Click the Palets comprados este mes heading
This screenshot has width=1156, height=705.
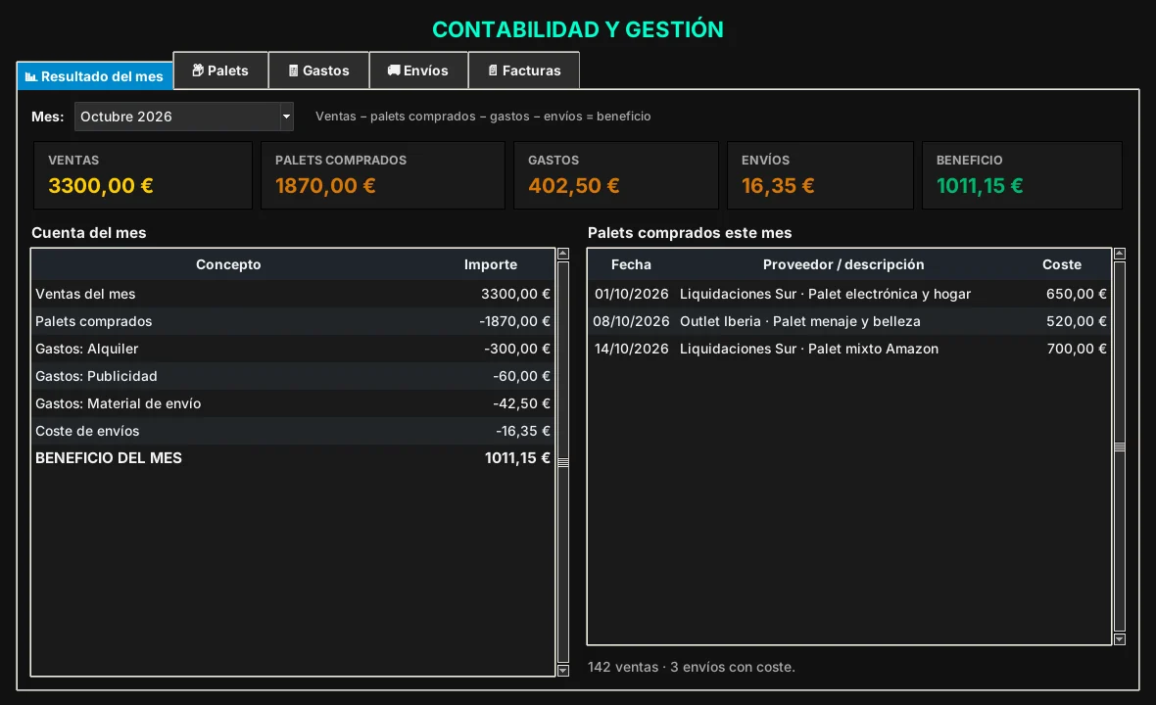pyautogui.click(x=690, y=233)
